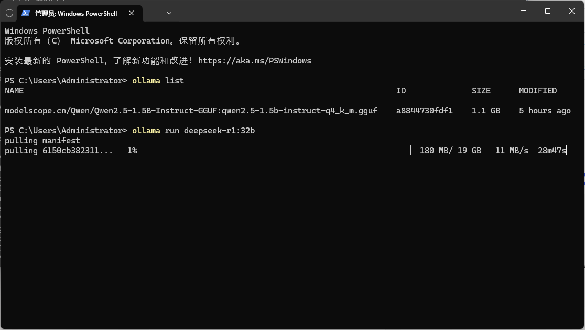Click the 'ollama run deepseek-r1:32b' command
This screenshot has width=585, height=330.
[x=193, y=131]
